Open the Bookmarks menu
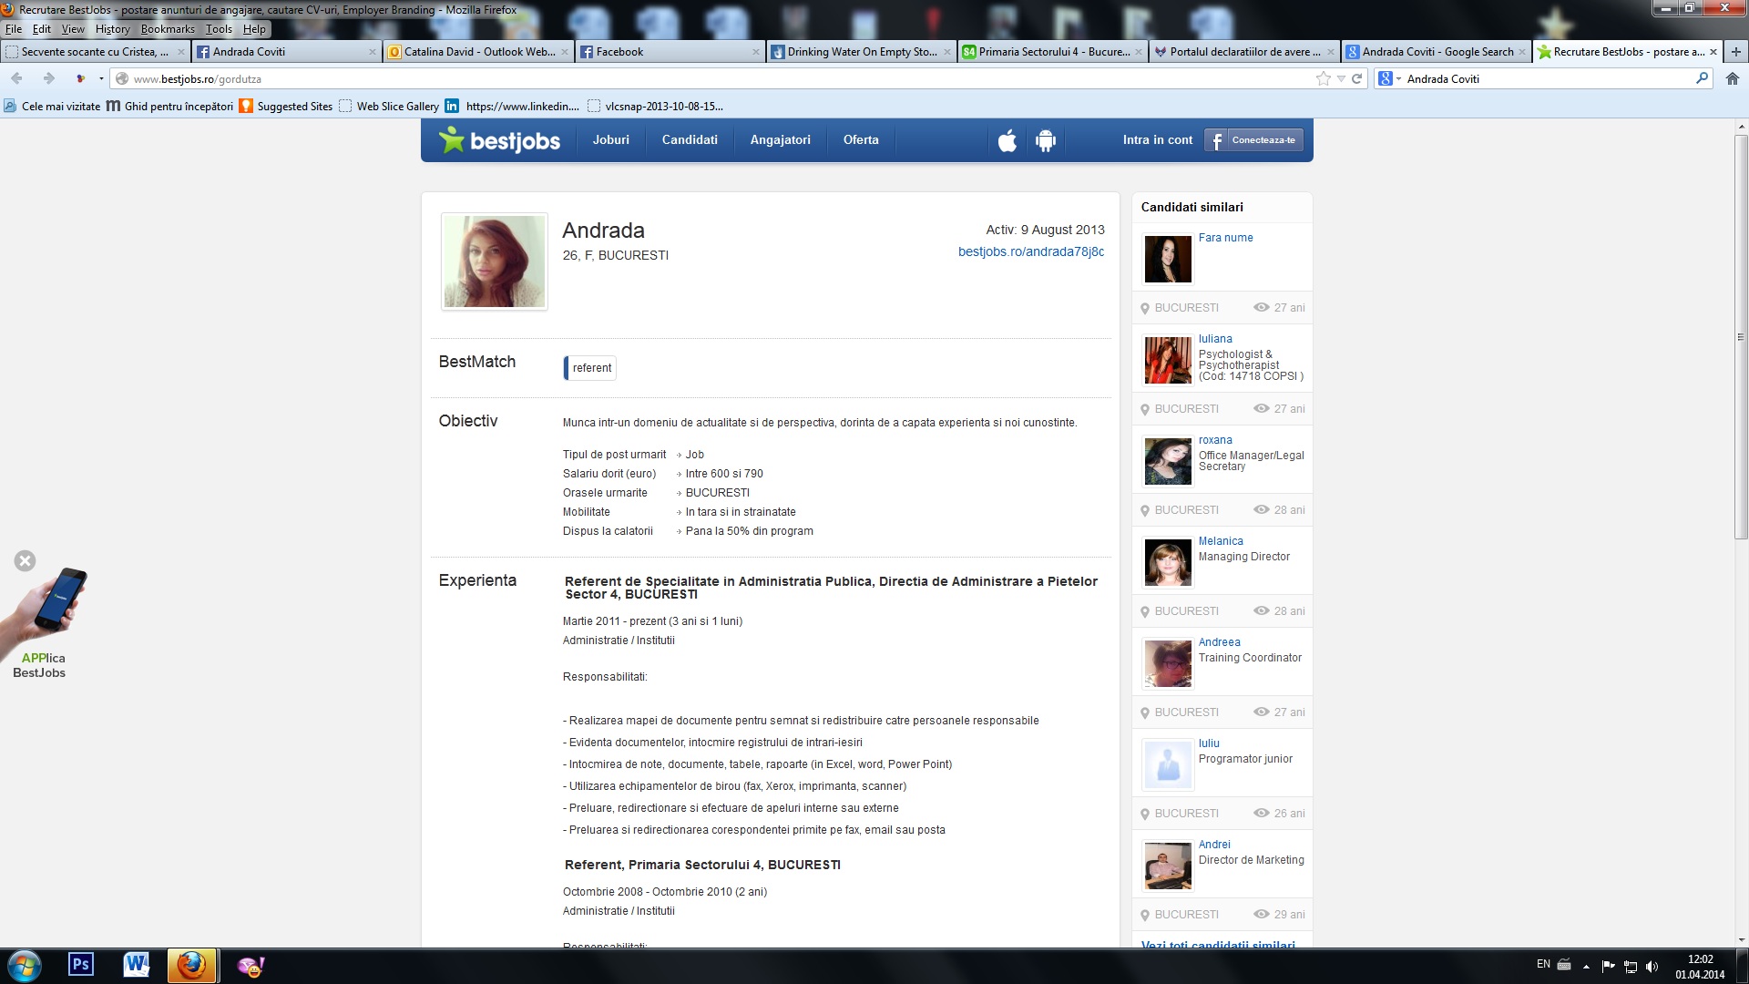This screenshot has height=984, width=1749. coord(168,28)
